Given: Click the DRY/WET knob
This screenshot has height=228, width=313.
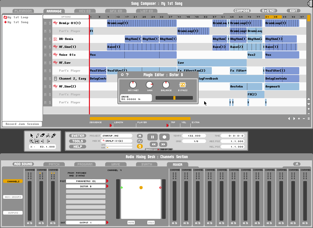Looking at the screenshot, I should tap(133, 85).
